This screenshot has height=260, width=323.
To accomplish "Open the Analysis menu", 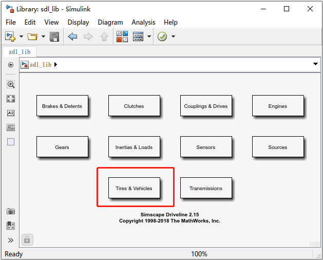I will coord(143,22).
